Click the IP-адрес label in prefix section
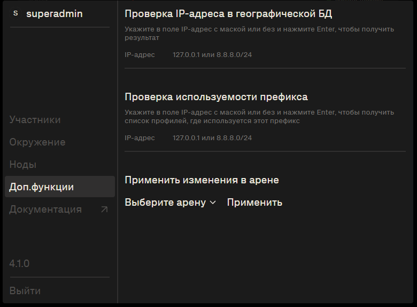The height and width of the screenshot is (307, 417). [140, 138]
